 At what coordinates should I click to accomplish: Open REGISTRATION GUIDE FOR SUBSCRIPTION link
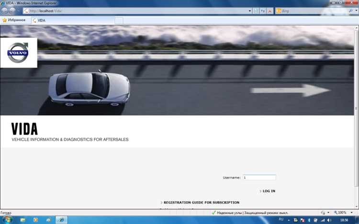(x=201, y=202)
